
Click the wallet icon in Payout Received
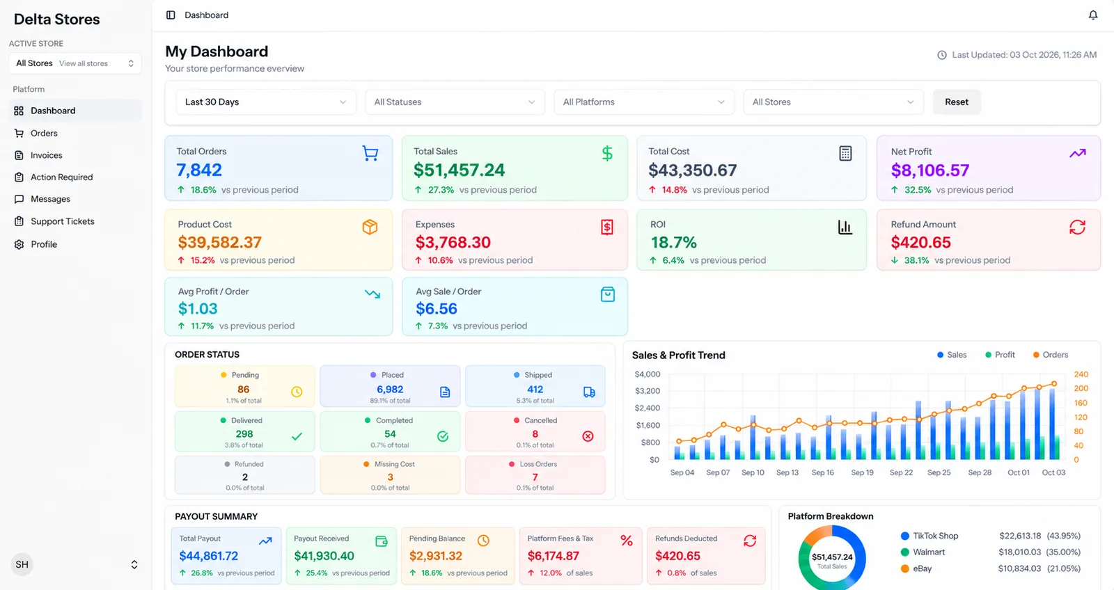tap(382, 541)
